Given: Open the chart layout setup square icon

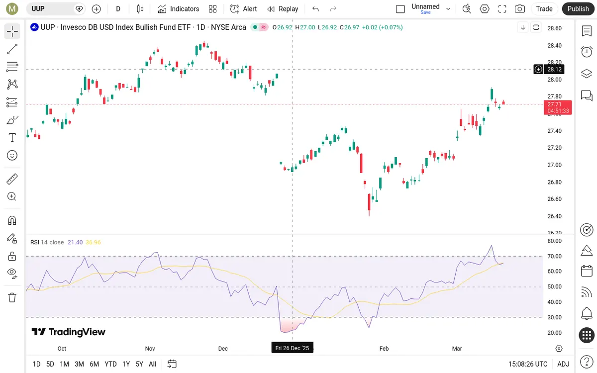Looking at the screenshot, I should click(x=400, y=9).
